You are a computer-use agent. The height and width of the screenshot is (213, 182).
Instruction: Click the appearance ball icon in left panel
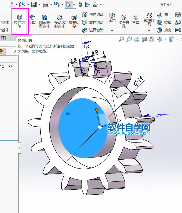point(1,52)
